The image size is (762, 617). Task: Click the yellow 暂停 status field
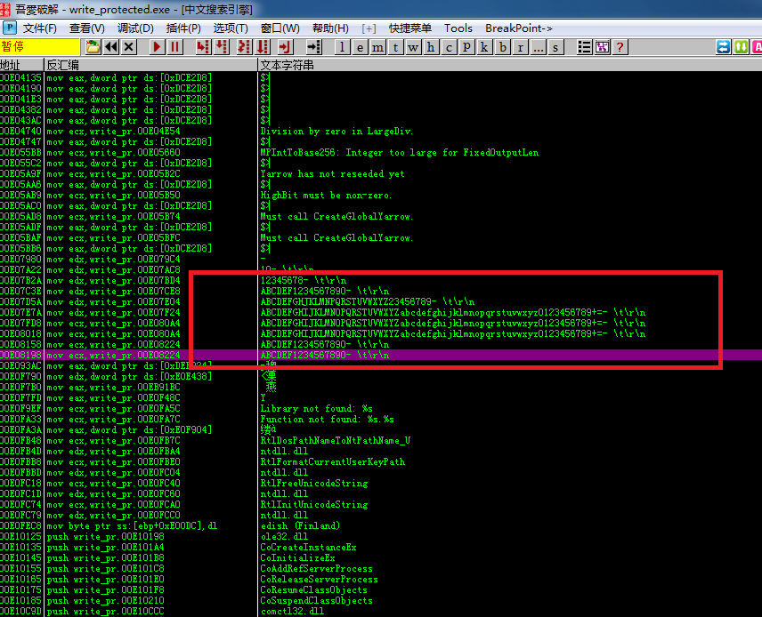pos(40,47)
